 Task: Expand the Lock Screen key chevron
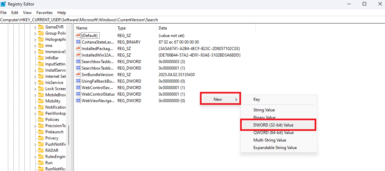35,89
